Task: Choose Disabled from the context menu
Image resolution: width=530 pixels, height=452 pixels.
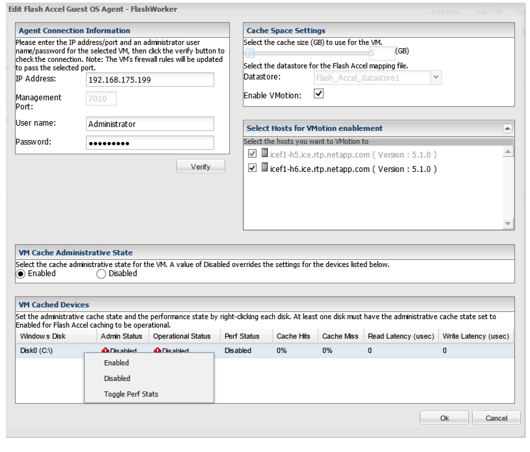Action: coord(117,378)
